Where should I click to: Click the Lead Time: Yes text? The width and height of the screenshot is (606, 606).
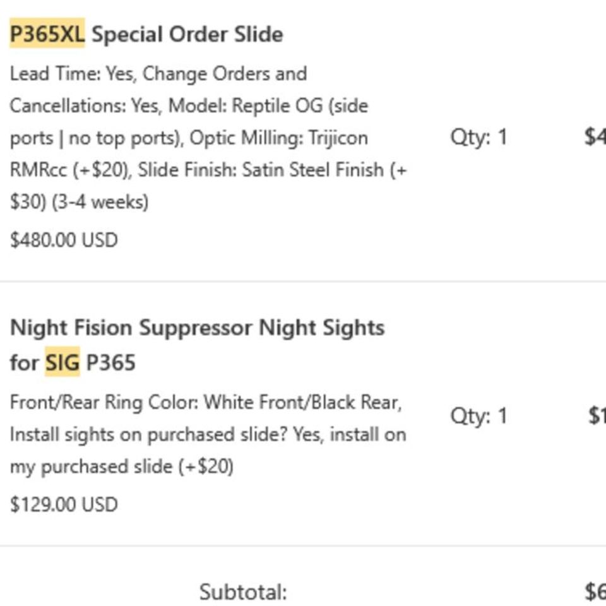point(71,74)
